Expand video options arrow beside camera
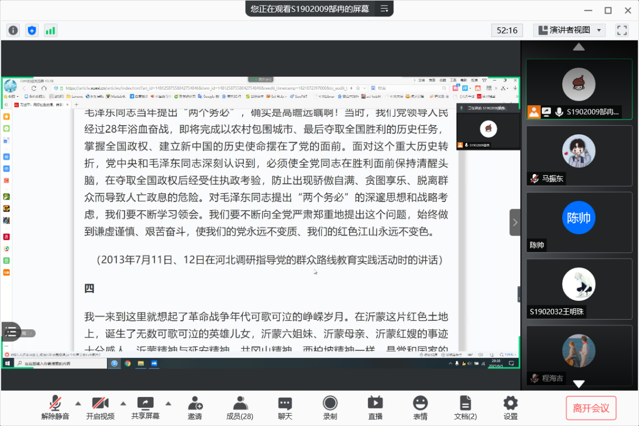The image size is (639, 426). pos(123,403)
